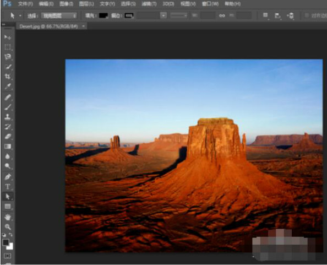Select the Zoom tool in toolbox
This screenshot has width=327, height=265.
point(8,227)
